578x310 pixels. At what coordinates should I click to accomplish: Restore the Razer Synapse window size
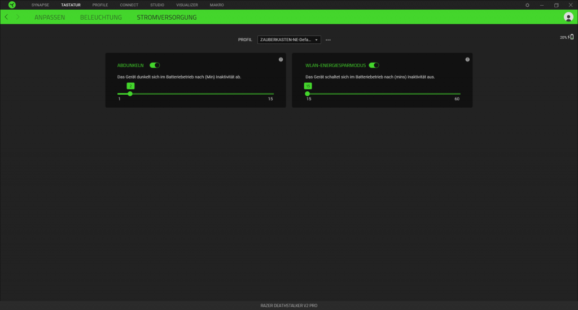556,5
